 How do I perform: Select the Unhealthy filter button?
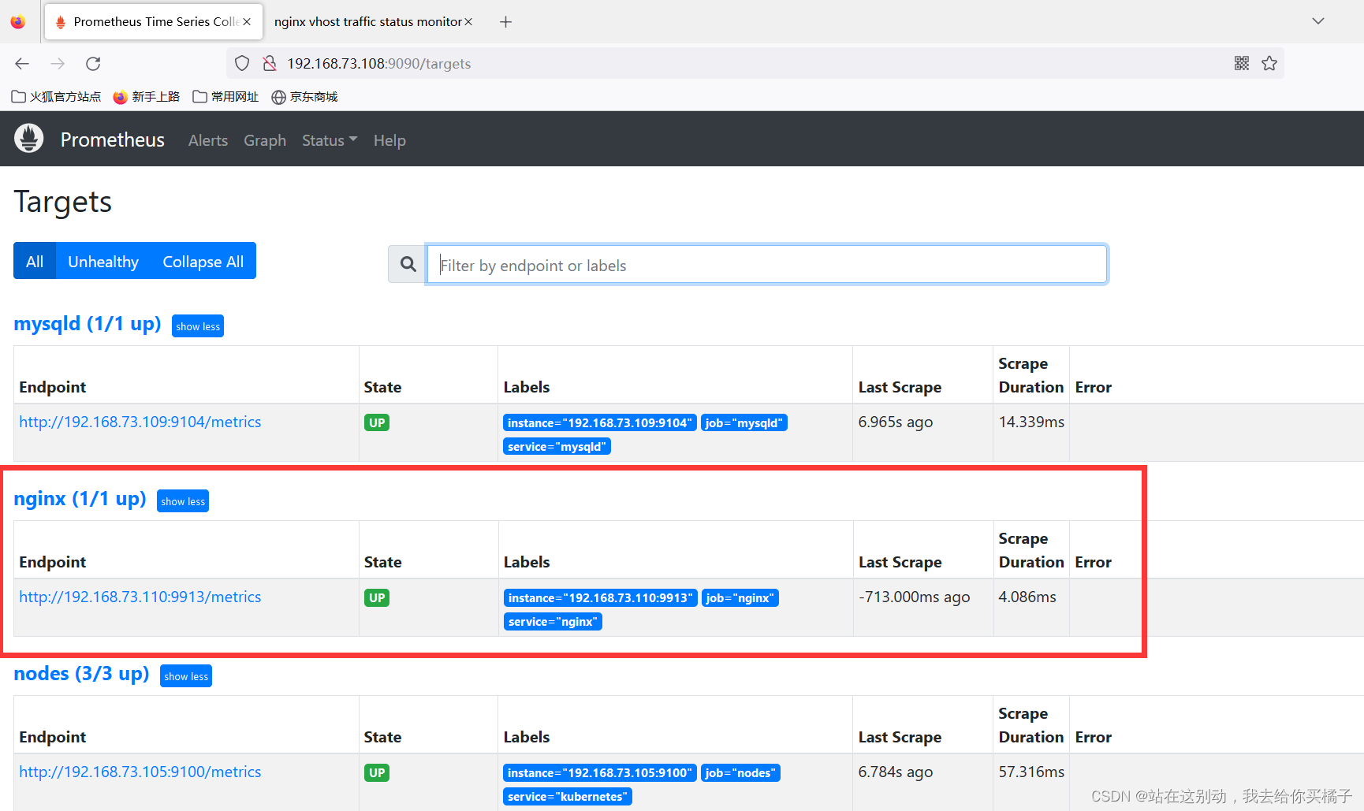(x=103, y=261)
